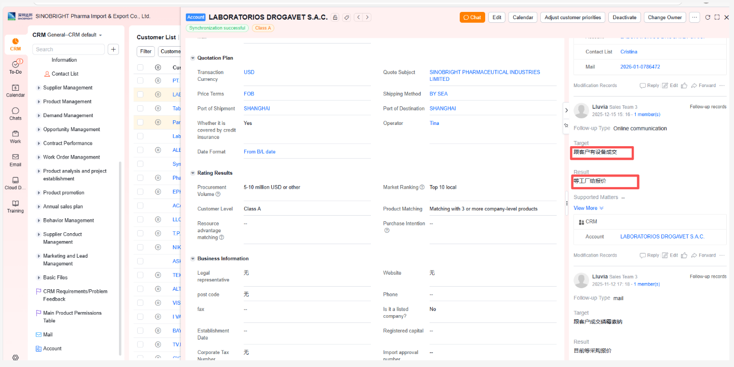Expand Contract Performance tree node
This screenshot has height=367, width=734.
pyautogui.click(x=38, y=144)
